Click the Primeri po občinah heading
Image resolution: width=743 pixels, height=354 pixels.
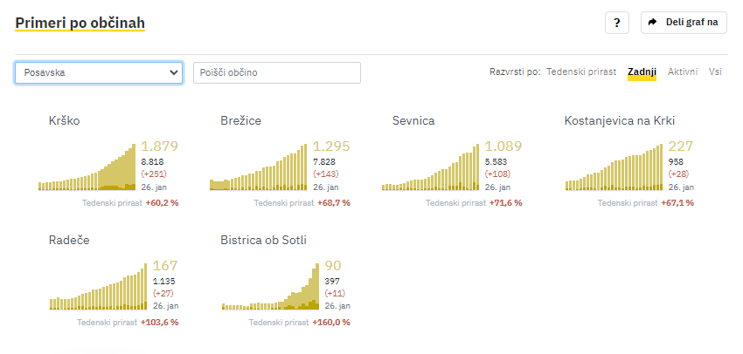coord(80,23)
